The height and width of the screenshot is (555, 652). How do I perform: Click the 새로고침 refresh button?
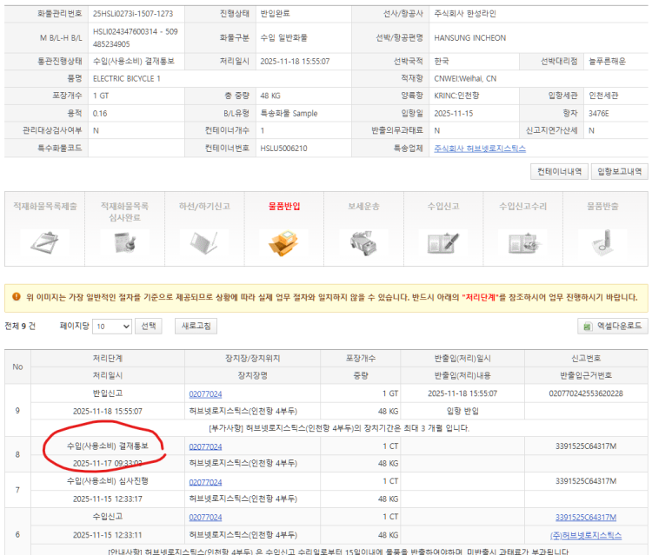pos(196,327)
